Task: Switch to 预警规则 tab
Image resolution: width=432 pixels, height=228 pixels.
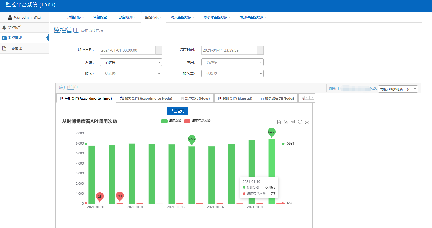Action: tap(126, 17)
